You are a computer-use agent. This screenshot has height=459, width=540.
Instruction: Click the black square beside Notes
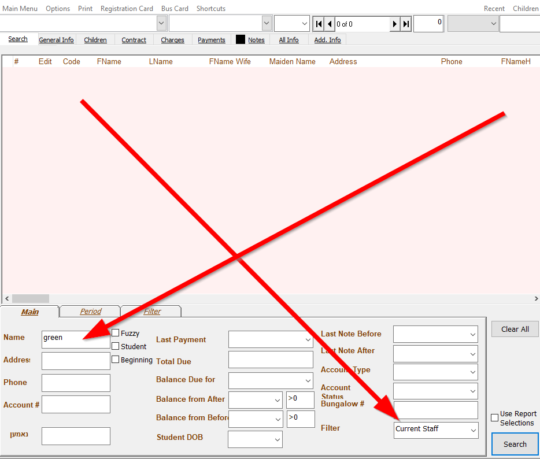pos(241,40)
